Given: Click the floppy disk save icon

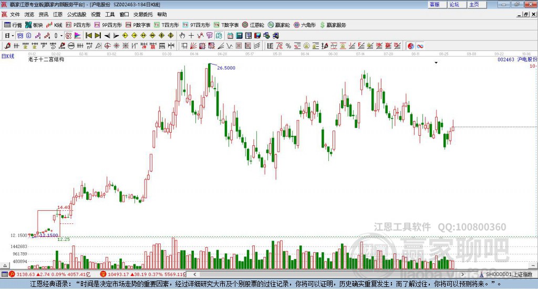Looking at the screenshot, I should pos(257,36).
